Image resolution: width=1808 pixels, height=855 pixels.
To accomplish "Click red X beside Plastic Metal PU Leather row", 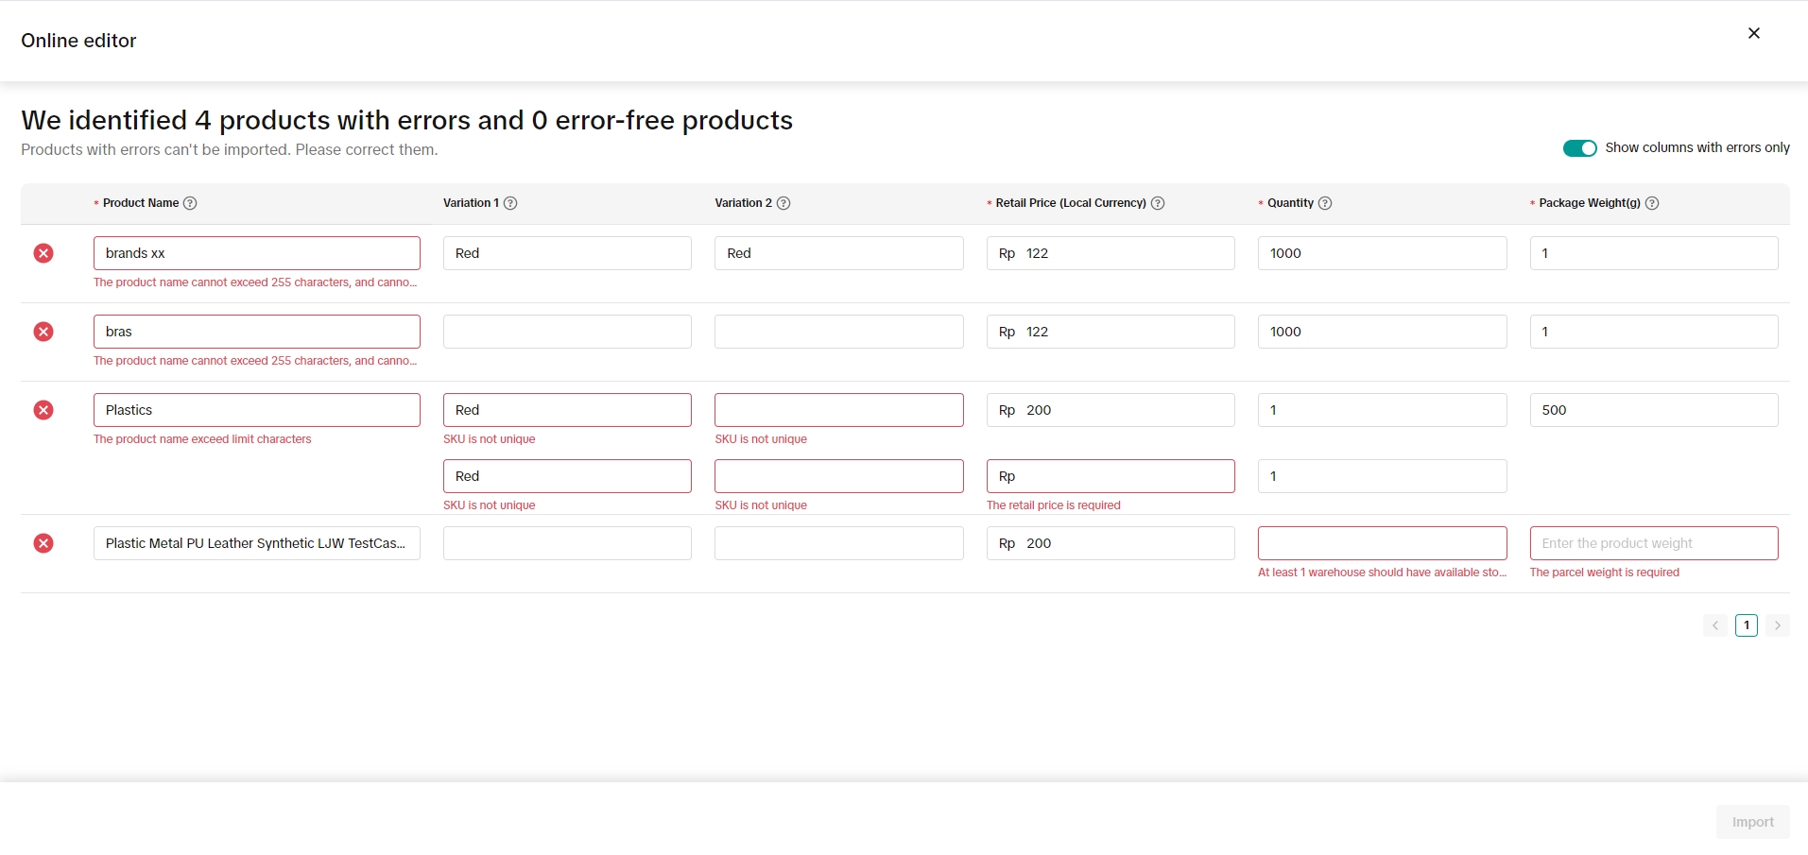I will tap(43, 543).
